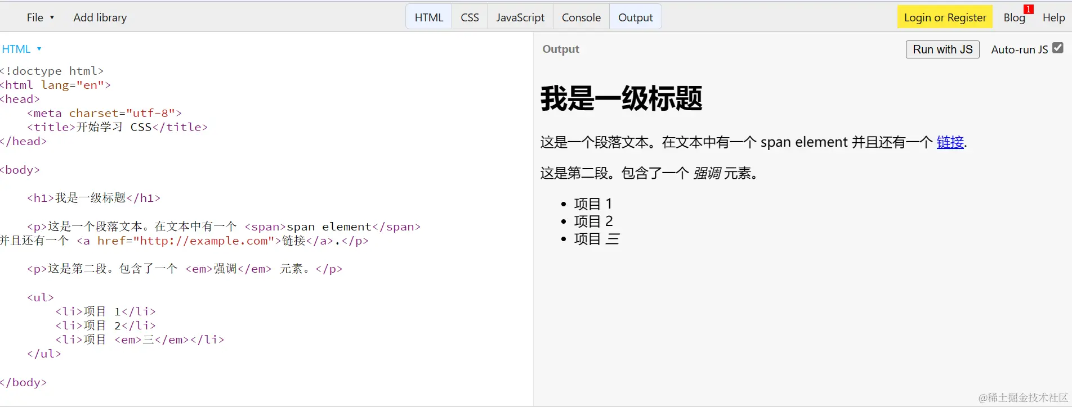Click the closing </ul> tag in editor

click(x=44, y=354)
